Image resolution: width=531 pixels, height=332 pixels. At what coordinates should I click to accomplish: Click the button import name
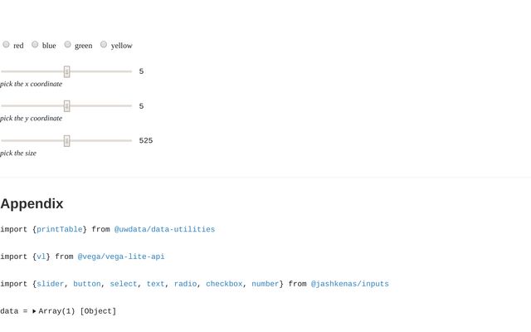(87, 284)
